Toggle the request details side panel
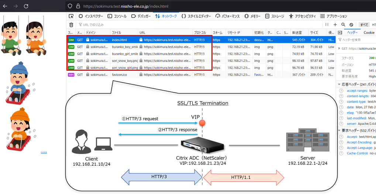The image size is (376, 196). [x=340, y=32]
